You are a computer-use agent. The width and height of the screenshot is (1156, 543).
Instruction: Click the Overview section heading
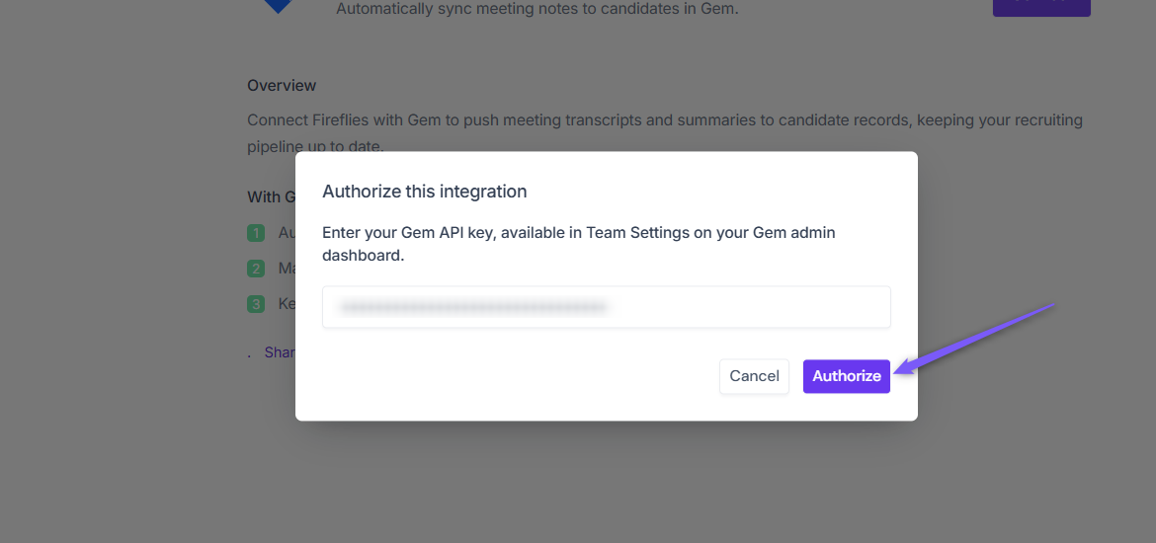tap(282, 86)
